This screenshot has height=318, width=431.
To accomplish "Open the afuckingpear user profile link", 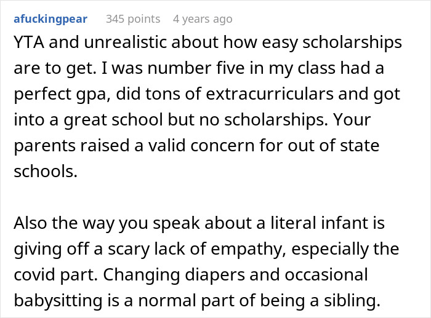I will [x=50, y=19].
